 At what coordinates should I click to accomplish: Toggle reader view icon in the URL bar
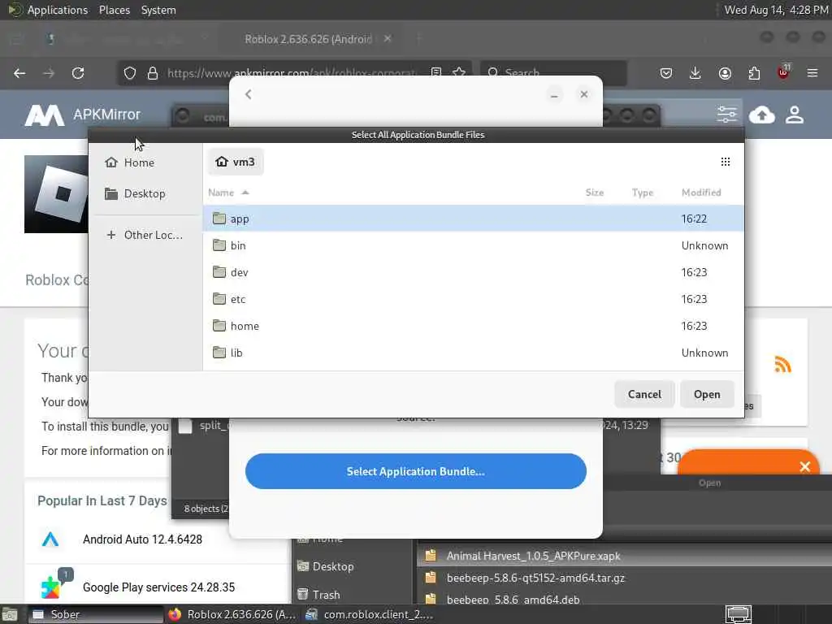click(x=436, y=72)
